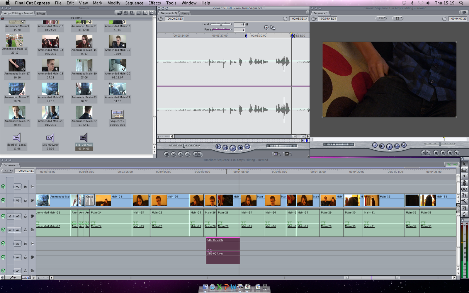The height and width of the screenshot is (293, 469).
Task: Click Play In to Out in Viewer
Action: click(x=225, y=148)
